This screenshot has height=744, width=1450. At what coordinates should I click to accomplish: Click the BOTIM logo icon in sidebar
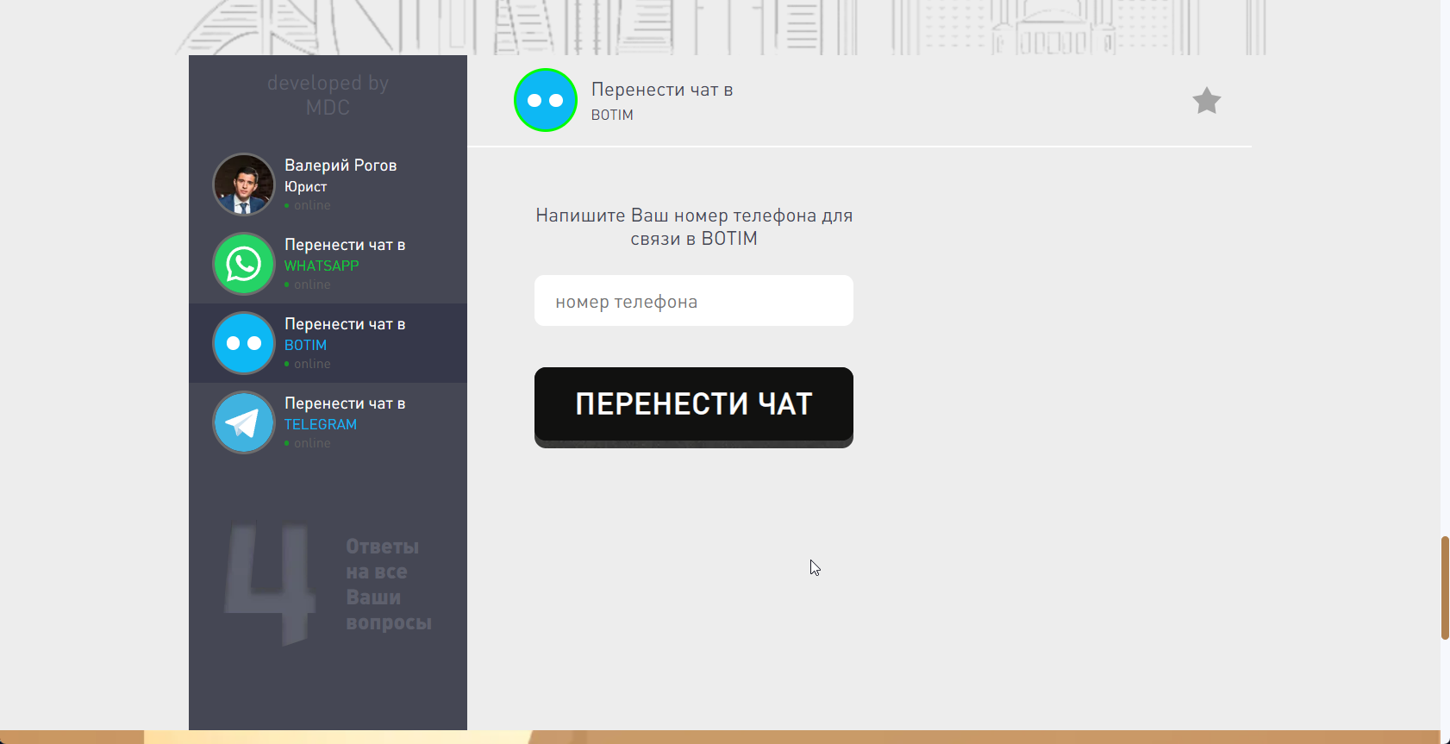click(244, 343)
